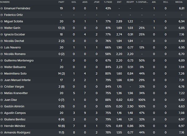Open Juan Manuel Infante player profile
This screenshot has height=136, width=187.
[17, 80]
